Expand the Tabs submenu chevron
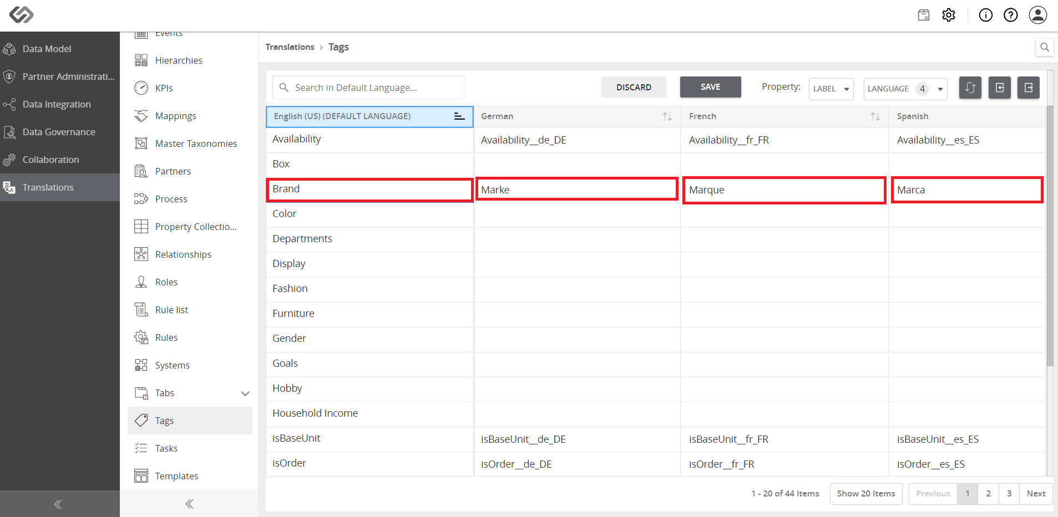Viewport: 1058px width, 517px height. coord(245,393)
